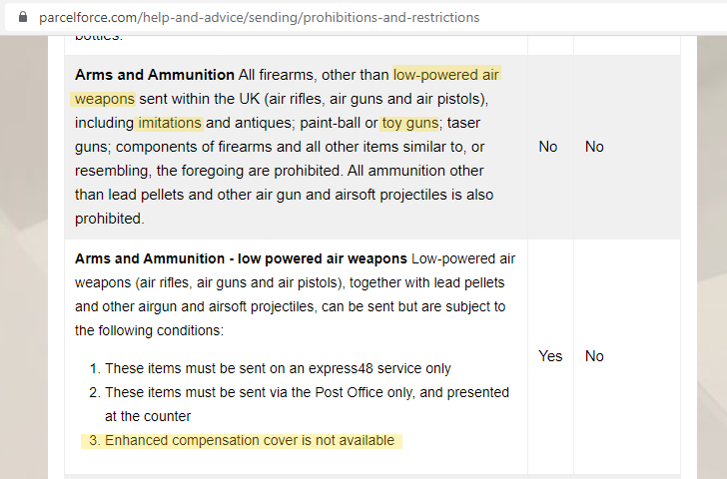
Task: Click the word 'prohibited.' ending the grey row
Action: pyautogui.click(x=110, y=219)
